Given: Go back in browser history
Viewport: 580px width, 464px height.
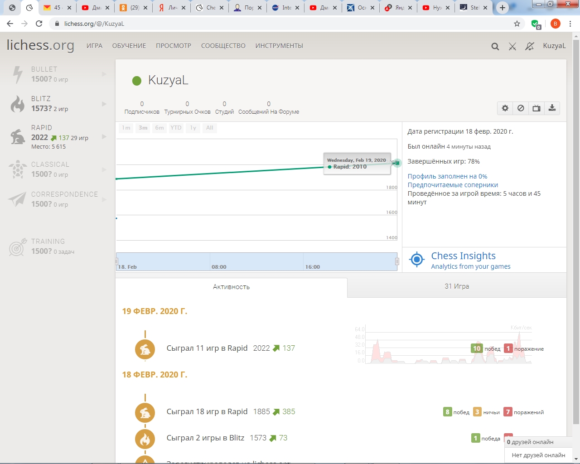Looking at the screenshot, I should coord(10,24).
